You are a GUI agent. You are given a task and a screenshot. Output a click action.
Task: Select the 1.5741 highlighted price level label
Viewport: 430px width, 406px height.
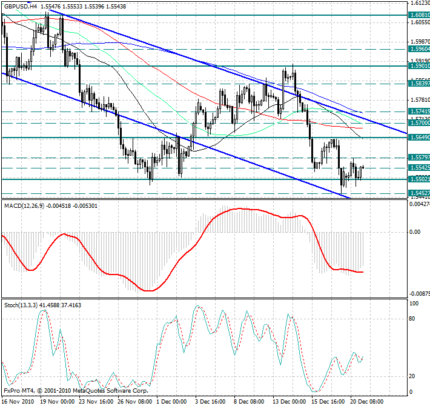pos(419,111)
